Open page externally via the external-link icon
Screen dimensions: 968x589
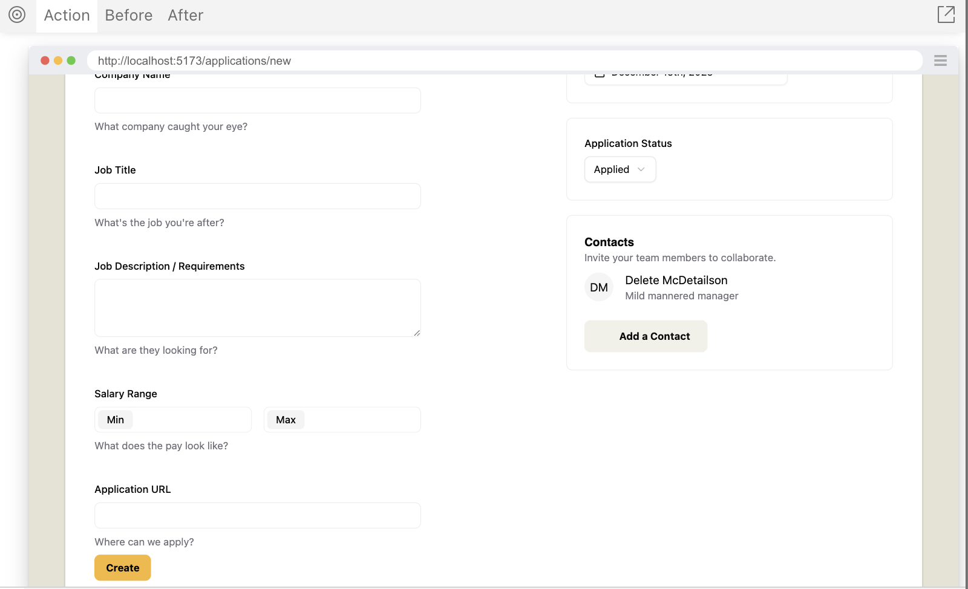946,15
